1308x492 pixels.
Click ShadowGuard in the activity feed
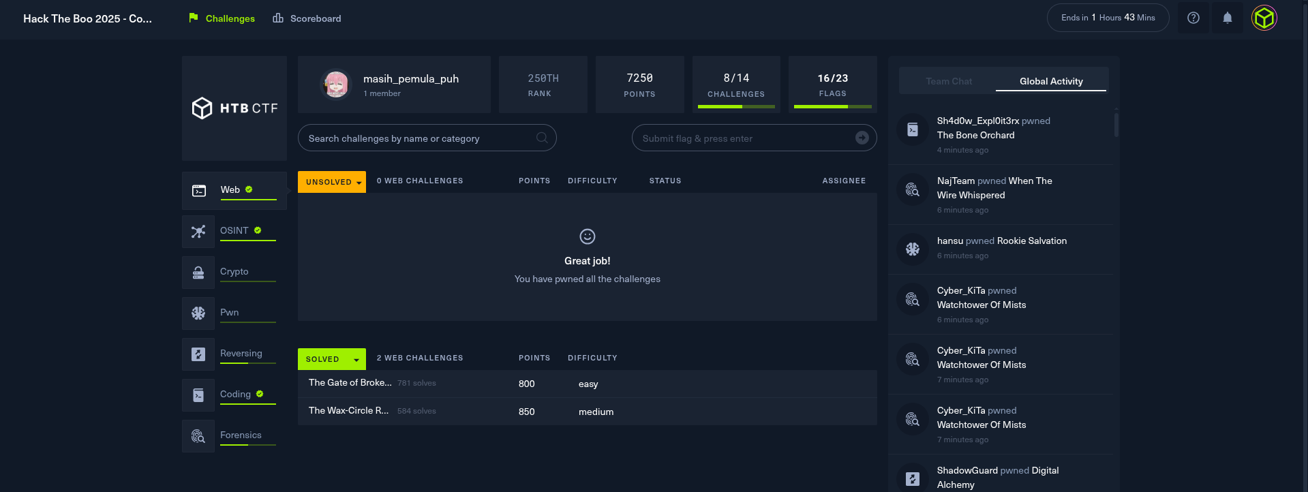click(x=967, y=470)
